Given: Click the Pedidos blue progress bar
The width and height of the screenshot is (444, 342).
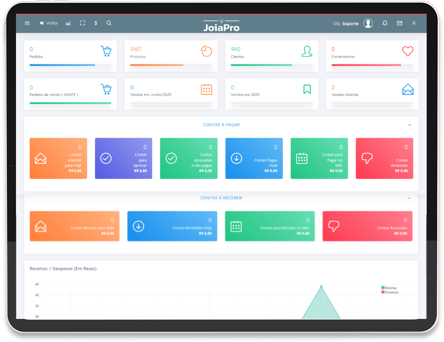Looking at the screenshot, I should tap(62, 65).
